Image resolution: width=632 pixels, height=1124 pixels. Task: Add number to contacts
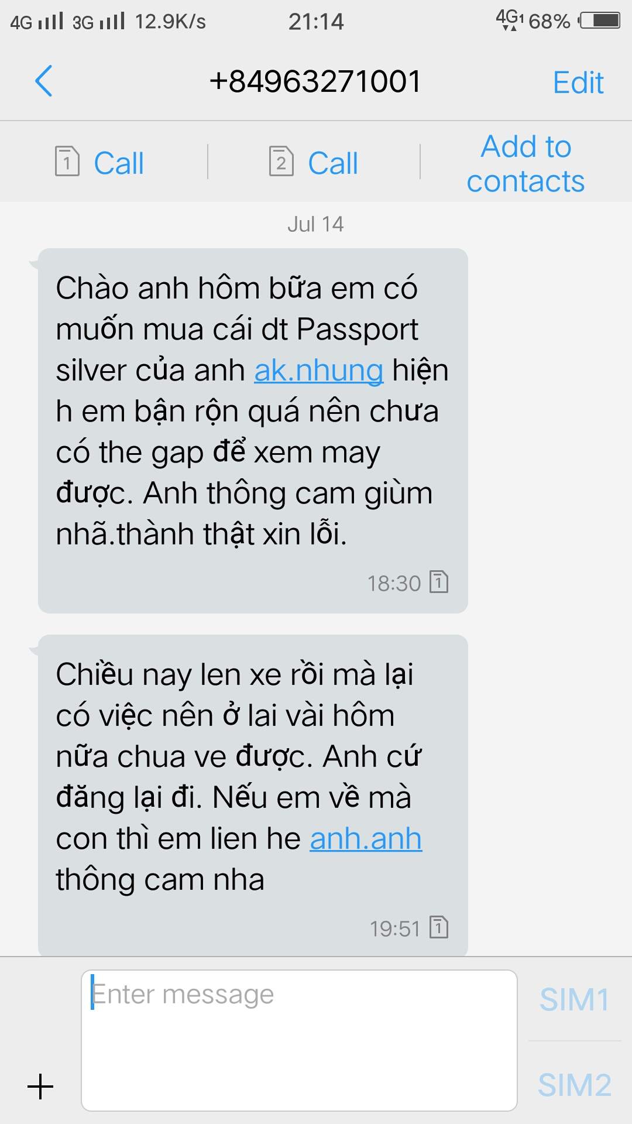pyautogui.click(x=525, y=163)
